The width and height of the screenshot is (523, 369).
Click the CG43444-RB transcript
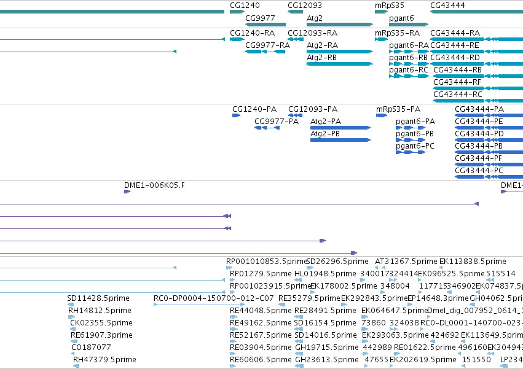coord(478,76)
